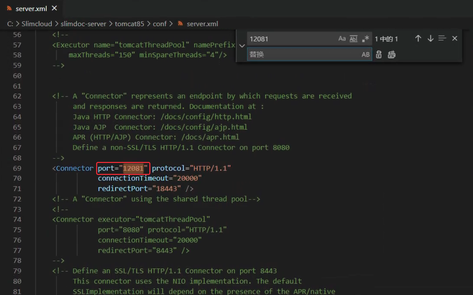
Task: Toggle Match Case (Aa) in find
Action: point(342,39)
